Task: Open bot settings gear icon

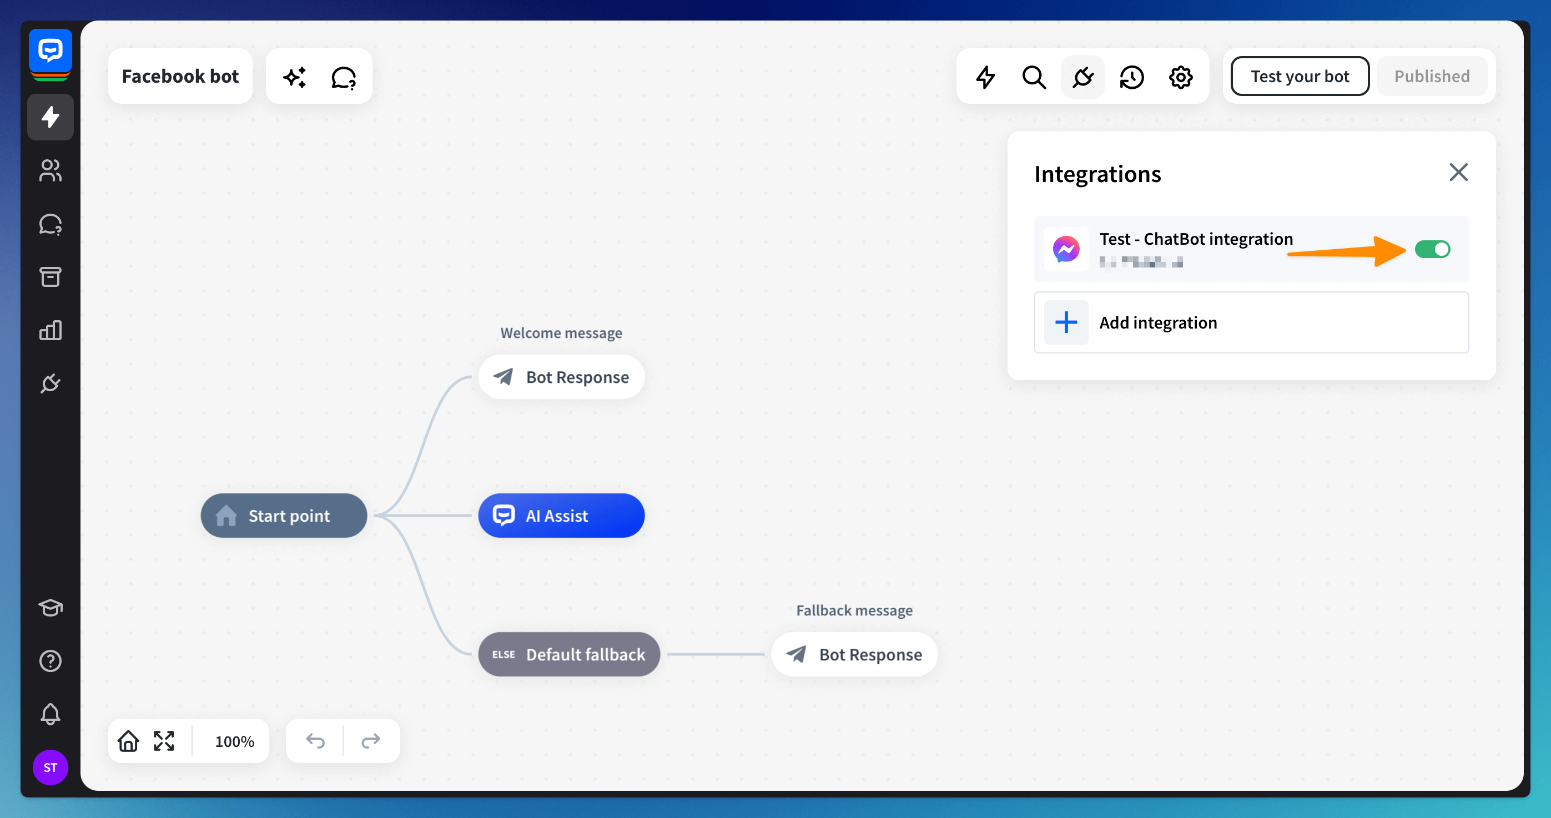Action: [1180, 77]
